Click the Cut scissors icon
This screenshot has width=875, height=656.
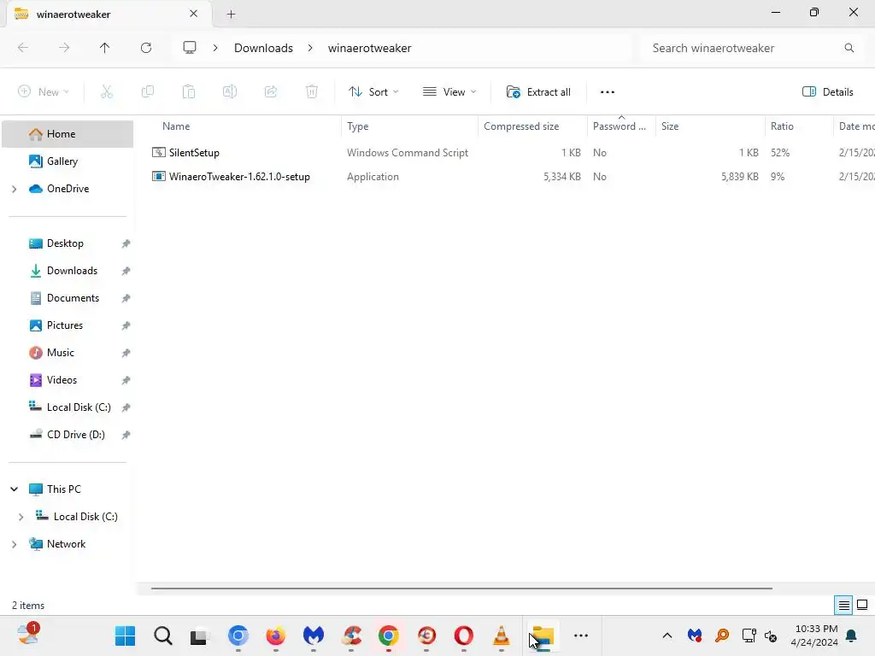click(107, 92)
